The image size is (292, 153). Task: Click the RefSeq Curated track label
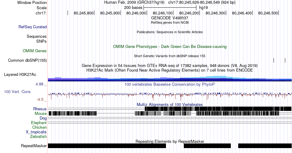32,27
